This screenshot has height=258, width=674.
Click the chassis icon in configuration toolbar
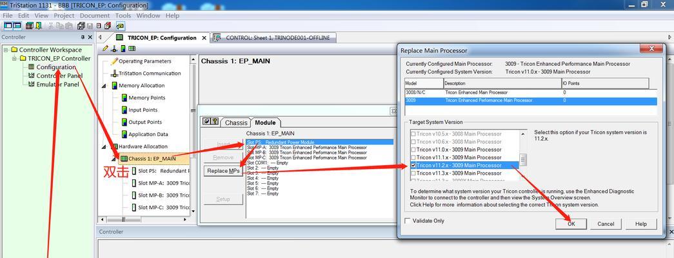pyautogui.click(x=132, y=48)
